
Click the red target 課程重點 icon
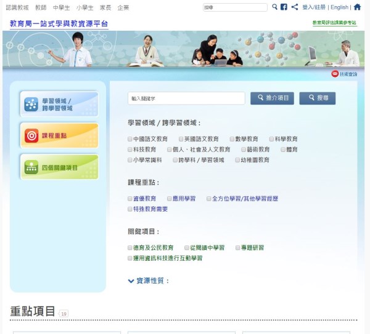point(31,135)
